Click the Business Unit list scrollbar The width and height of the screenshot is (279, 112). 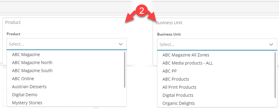point(275,75)
